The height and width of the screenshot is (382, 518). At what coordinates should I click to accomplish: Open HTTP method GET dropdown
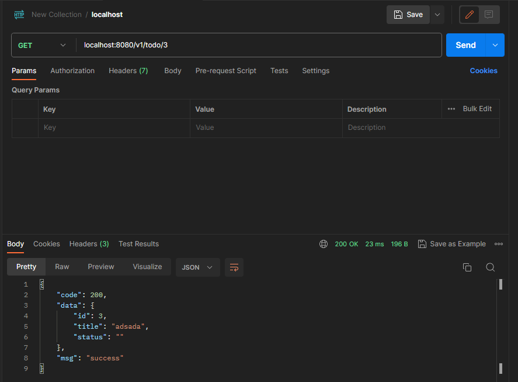[42, 45]
